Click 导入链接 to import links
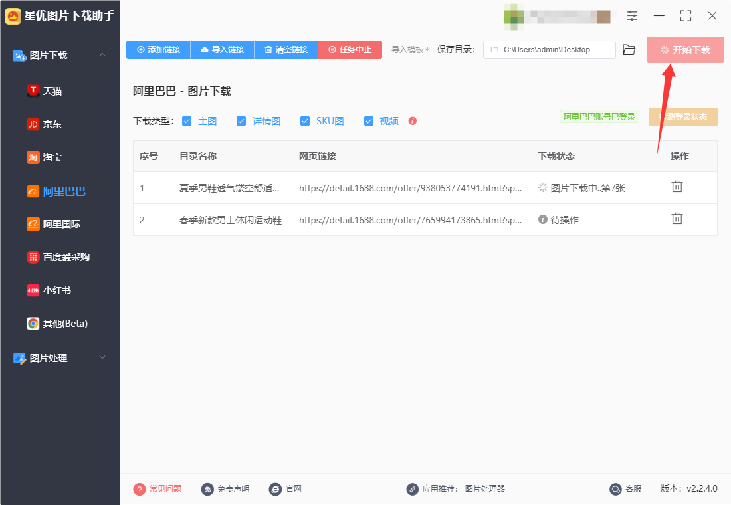The height and width of the screenshot is (505, 731). [x=223, y=49]
